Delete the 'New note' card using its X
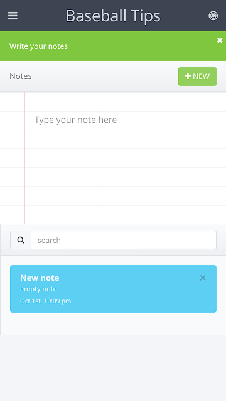The height and width of the screenshot is (401, 226). click(203, 278)
